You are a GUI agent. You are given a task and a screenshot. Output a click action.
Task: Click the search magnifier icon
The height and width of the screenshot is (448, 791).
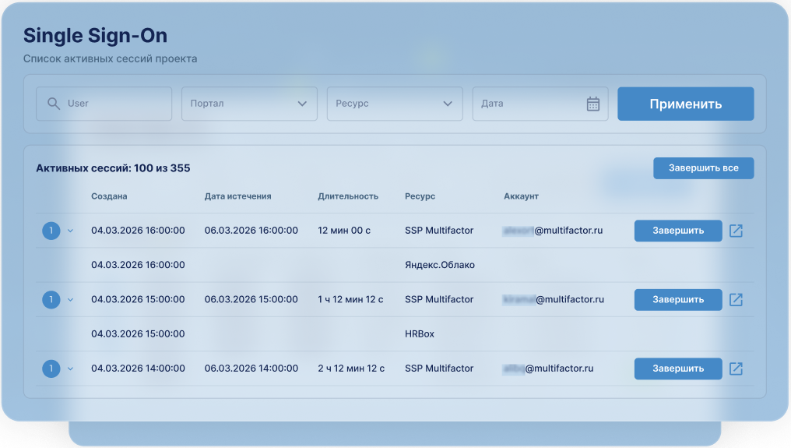[54, 104]
